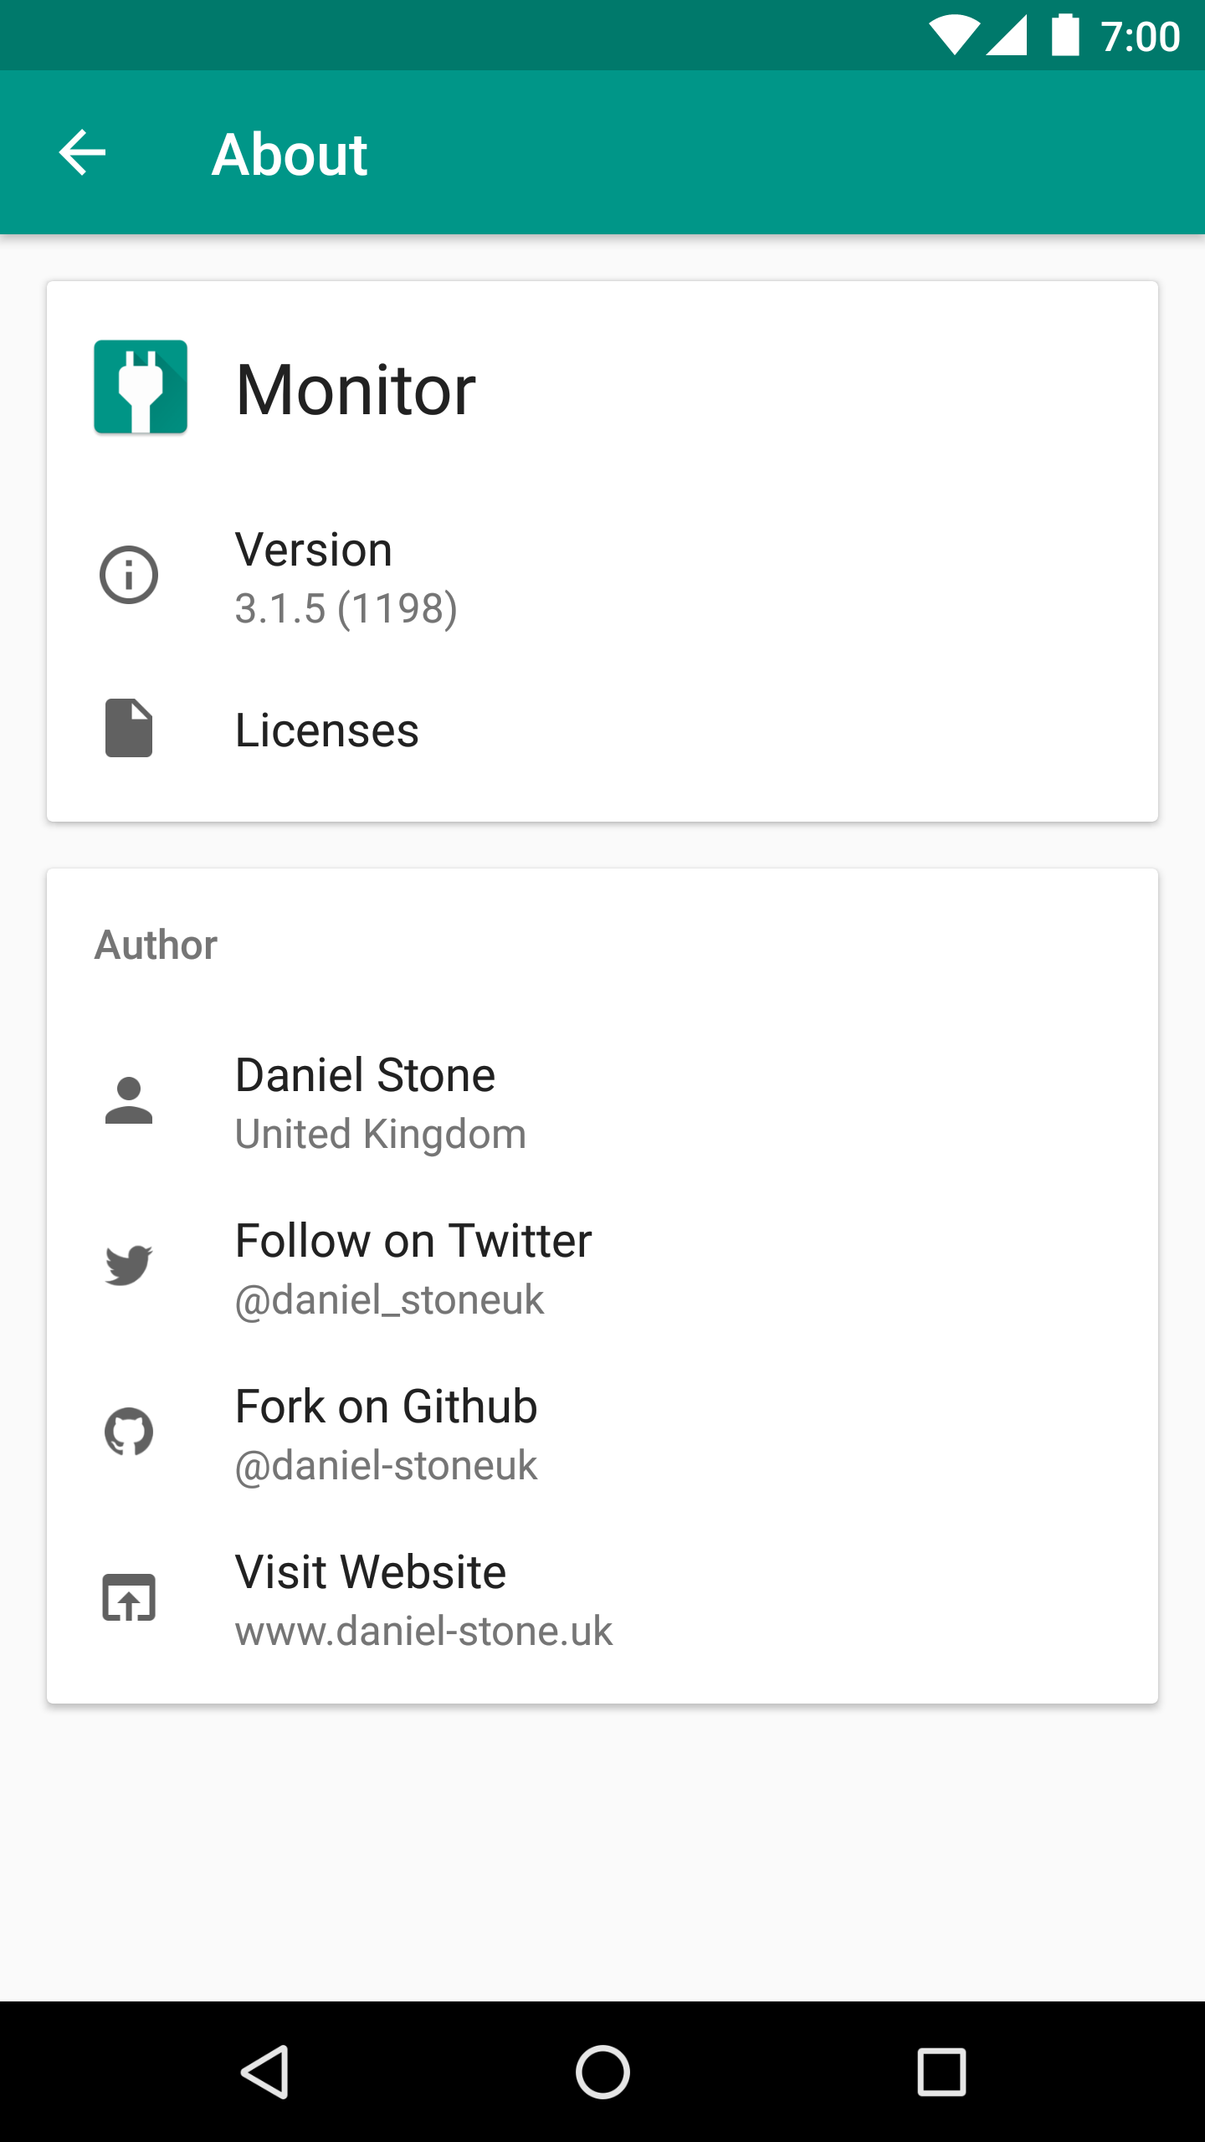Select the Version 3.1.5 row
This screenshot has width=1205, height=2142.
346,577
